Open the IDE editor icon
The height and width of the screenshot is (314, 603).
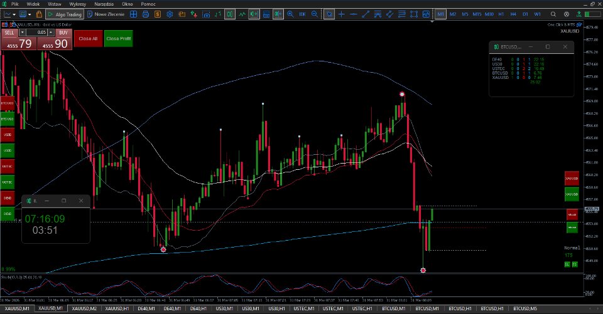302,14
